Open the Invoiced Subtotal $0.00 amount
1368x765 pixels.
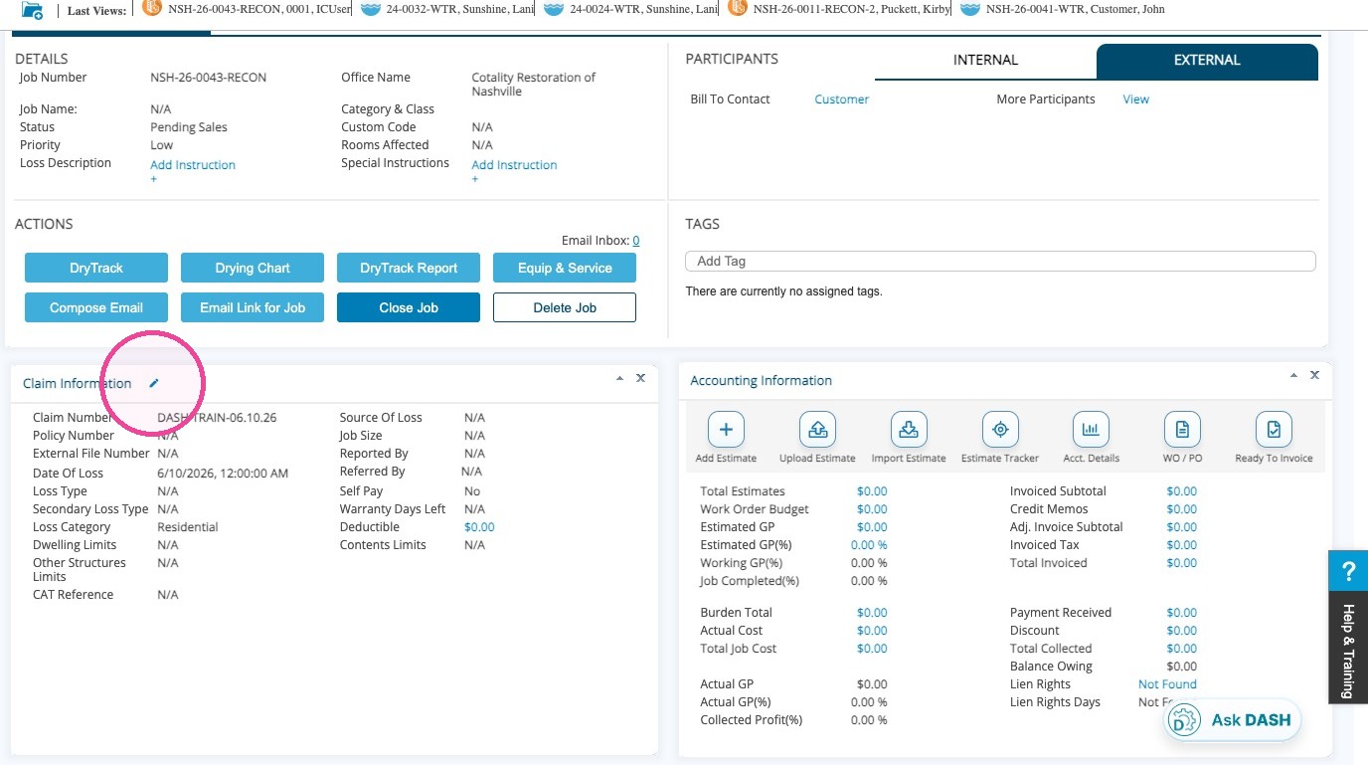[x=1182, y=491]
